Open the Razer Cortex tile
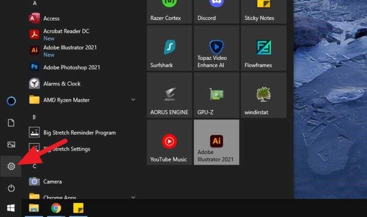This screenshot has height=217, width=367. (169, 11)
